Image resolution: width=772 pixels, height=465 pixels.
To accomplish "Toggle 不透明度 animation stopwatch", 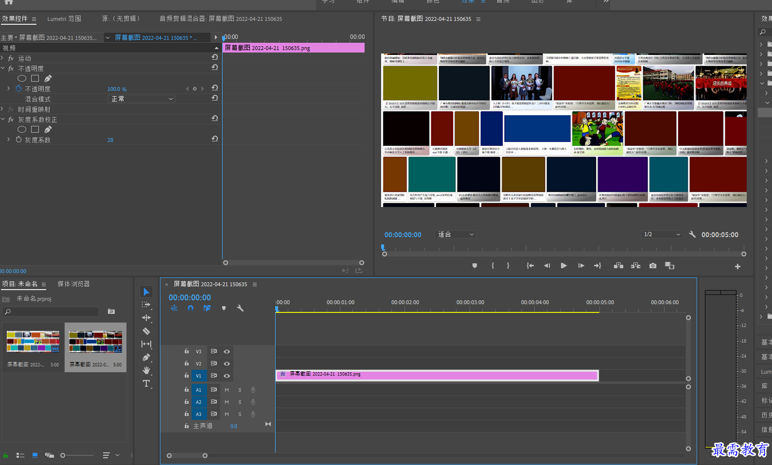I will point(19,88).
